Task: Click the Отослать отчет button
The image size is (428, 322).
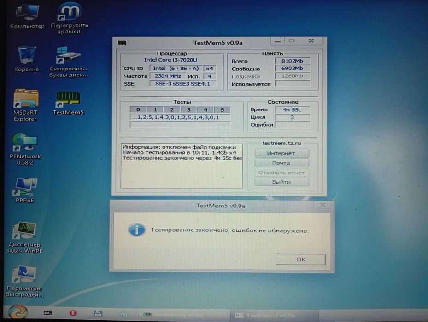Action: [x=281, y=172]
